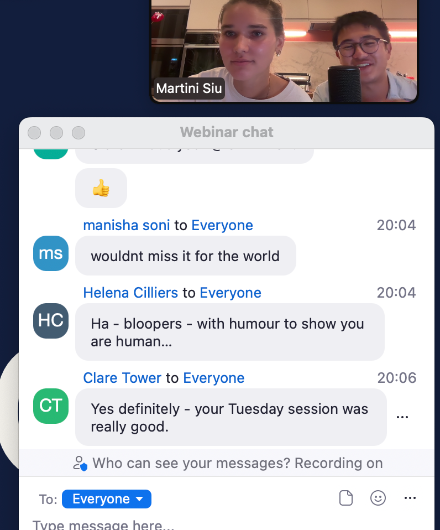Click the HC avatar for Helena Cilliers
440x530 pixels.
(x=51, y=321)
